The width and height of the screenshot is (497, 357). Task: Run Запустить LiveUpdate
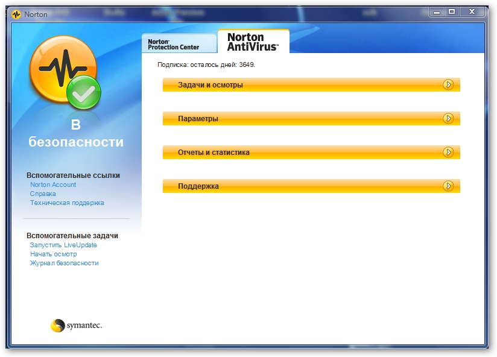[x=63, y=245]
